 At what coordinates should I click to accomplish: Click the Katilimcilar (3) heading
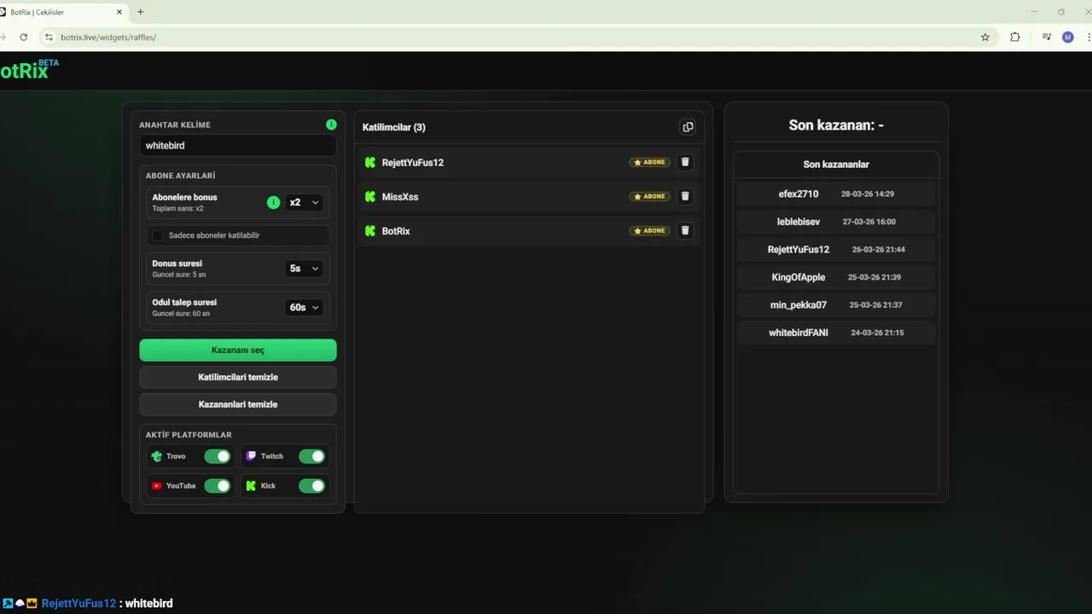click(x=394, y=127)
